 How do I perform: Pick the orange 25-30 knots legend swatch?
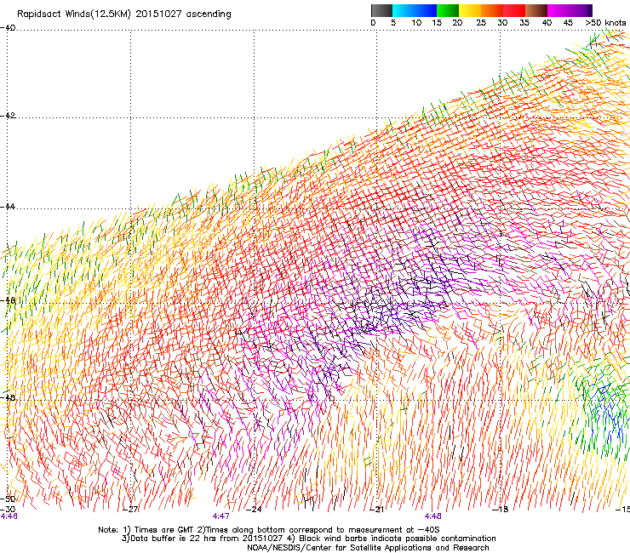click(492, 10)
